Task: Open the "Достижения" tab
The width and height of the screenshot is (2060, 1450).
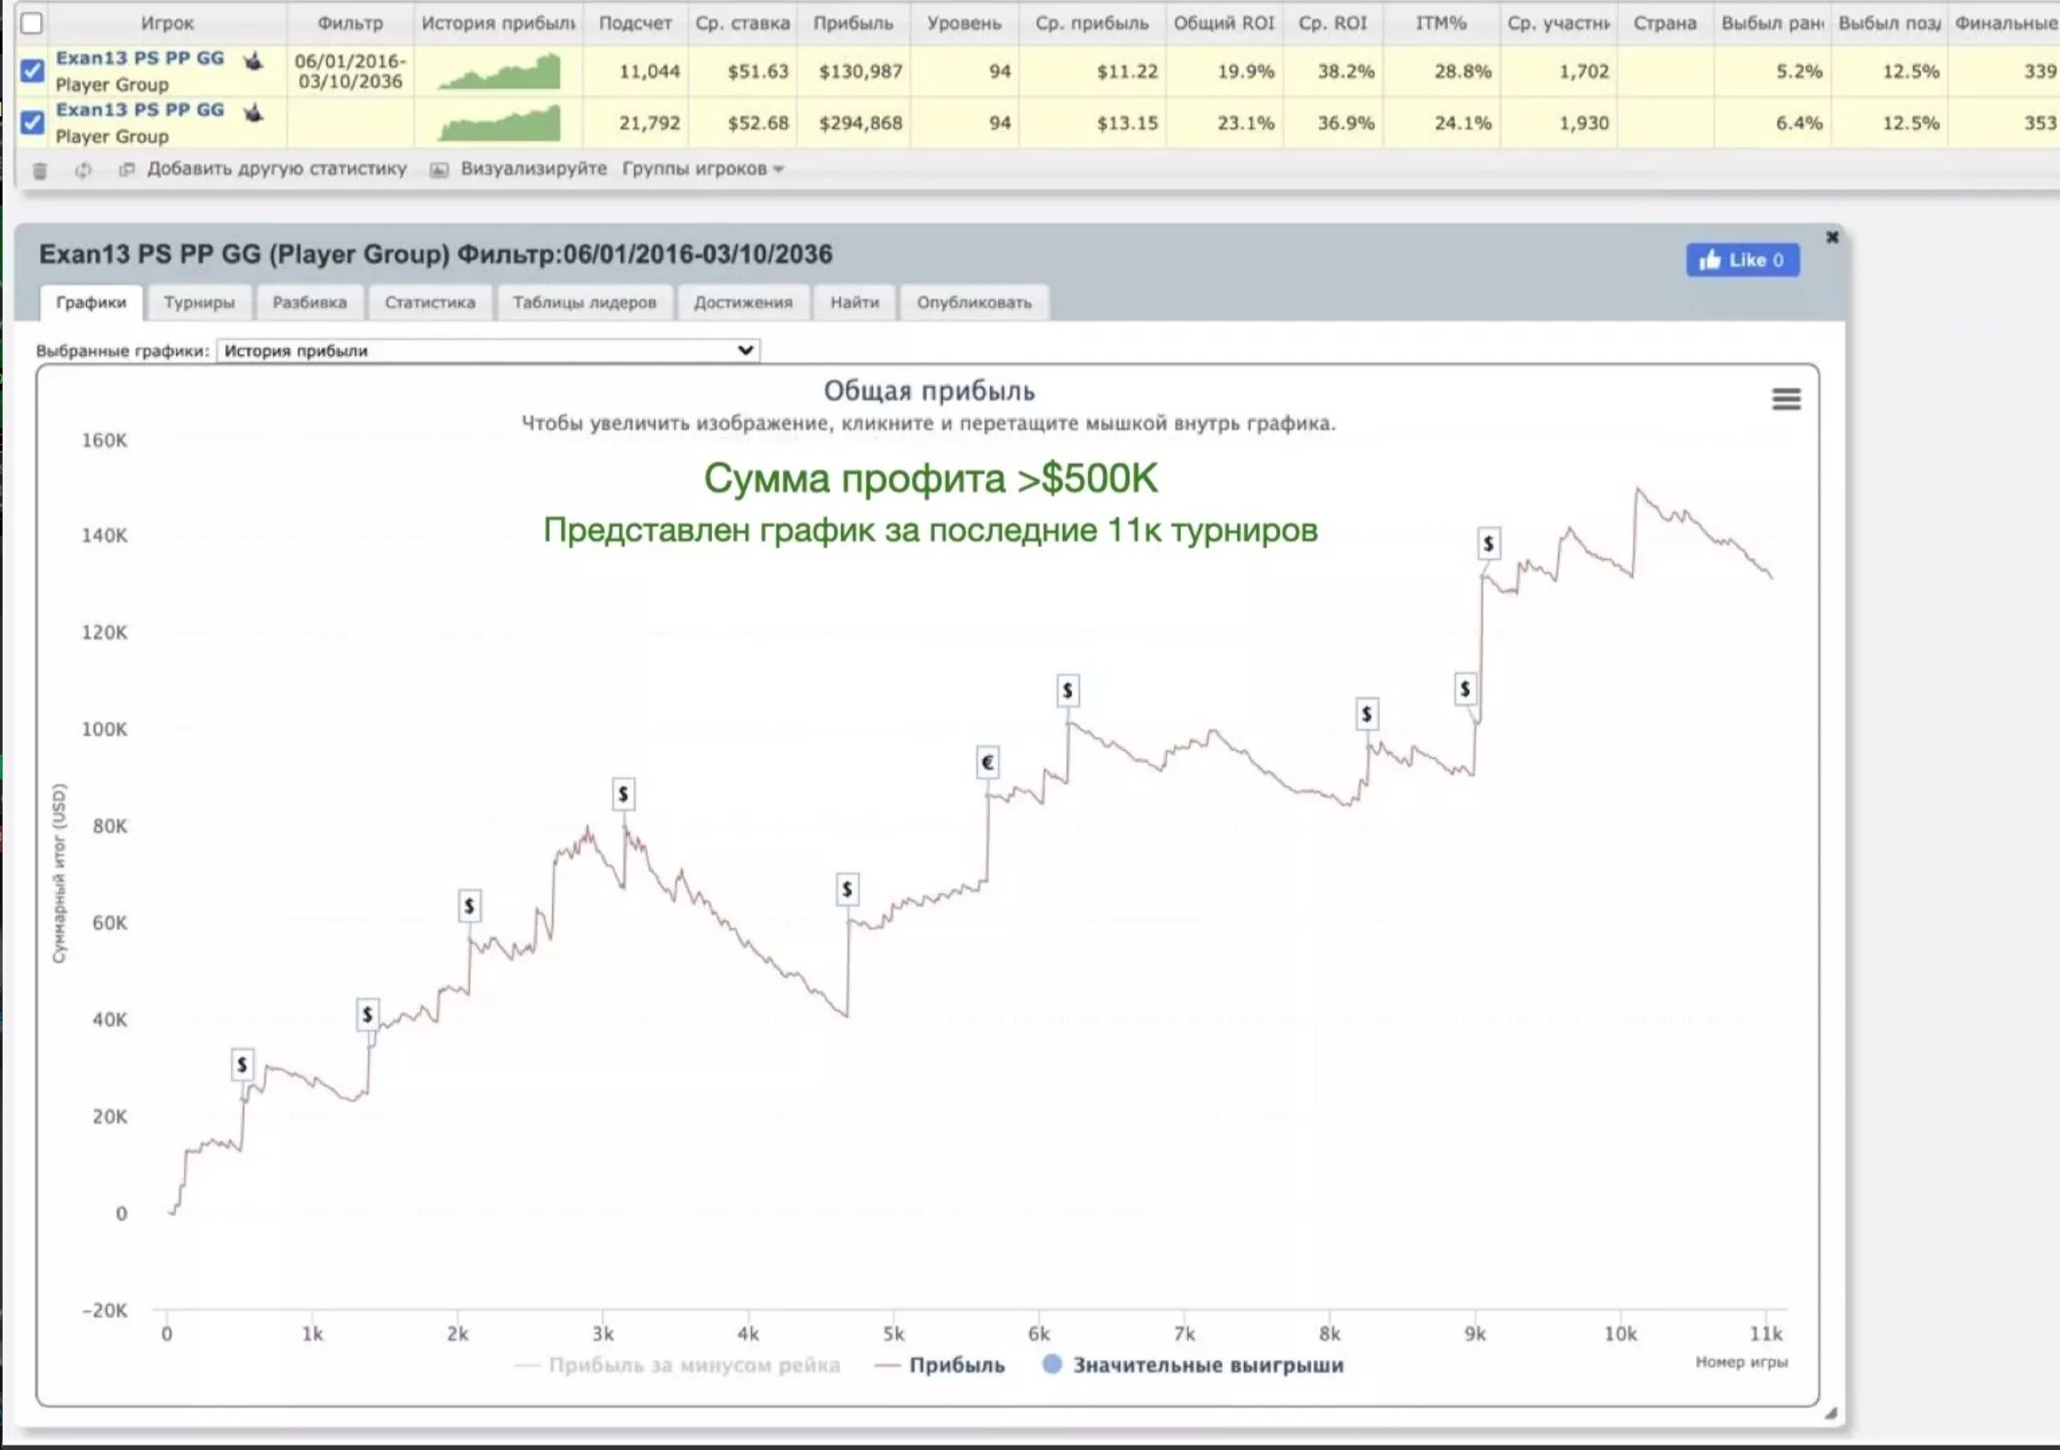Action: click(743, 303)
